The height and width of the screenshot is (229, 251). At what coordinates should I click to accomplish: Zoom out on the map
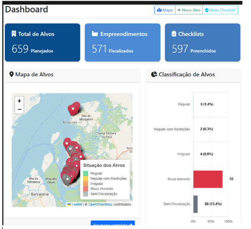pos(19,109)
